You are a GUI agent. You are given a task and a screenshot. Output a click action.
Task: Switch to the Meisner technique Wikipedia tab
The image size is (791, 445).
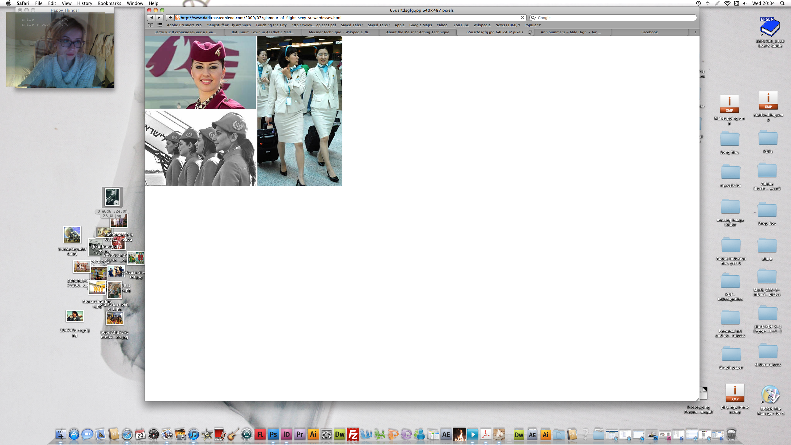[340, 32]
